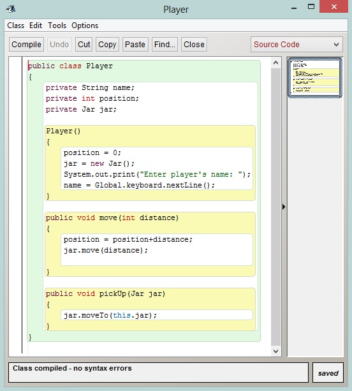Click the editor scroll down arrow

tap(275, 351)
